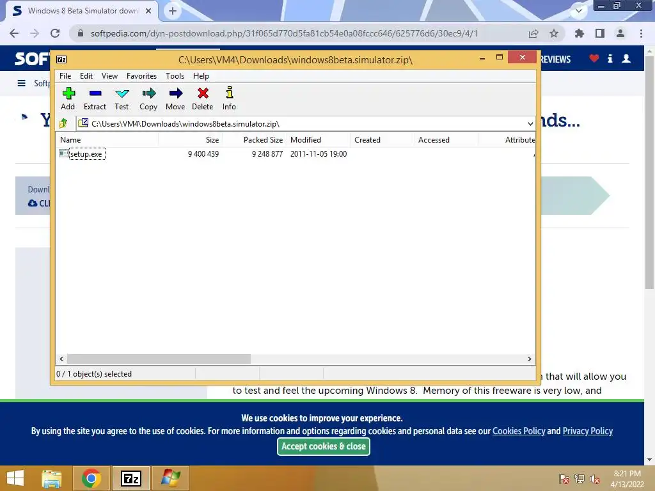
Task: Sort by the Accessed column header
Action: [x=446, y=140]
